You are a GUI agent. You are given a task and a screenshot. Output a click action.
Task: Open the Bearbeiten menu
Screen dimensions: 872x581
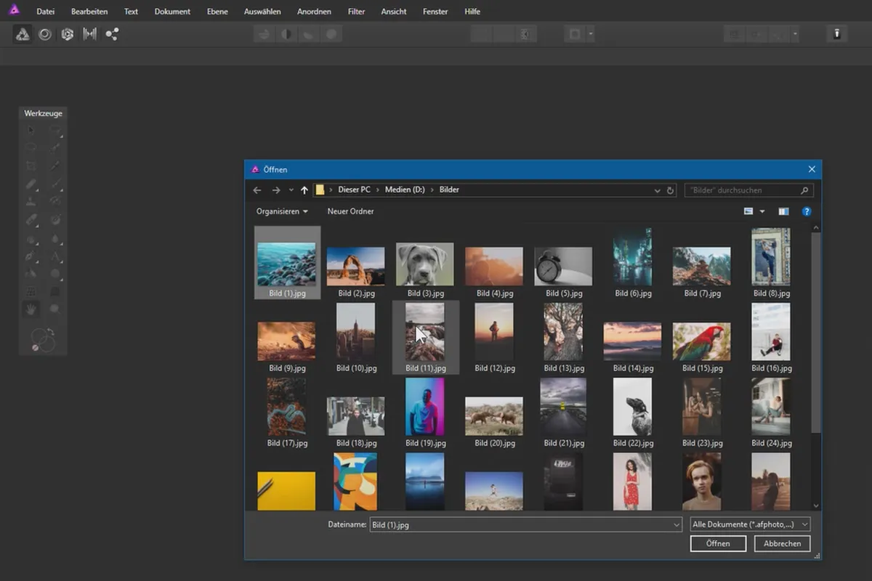tap(89, 12)
